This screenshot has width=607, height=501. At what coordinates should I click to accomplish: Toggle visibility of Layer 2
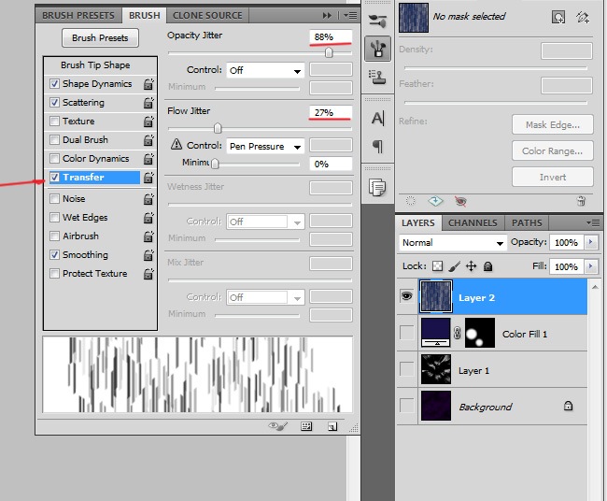point(407,296)
